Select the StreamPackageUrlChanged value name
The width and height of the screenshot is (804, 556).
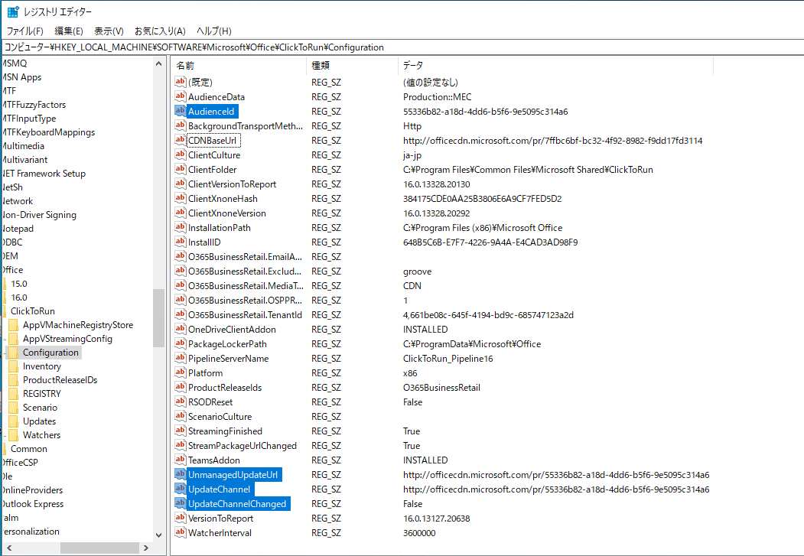tap(242, 445)
